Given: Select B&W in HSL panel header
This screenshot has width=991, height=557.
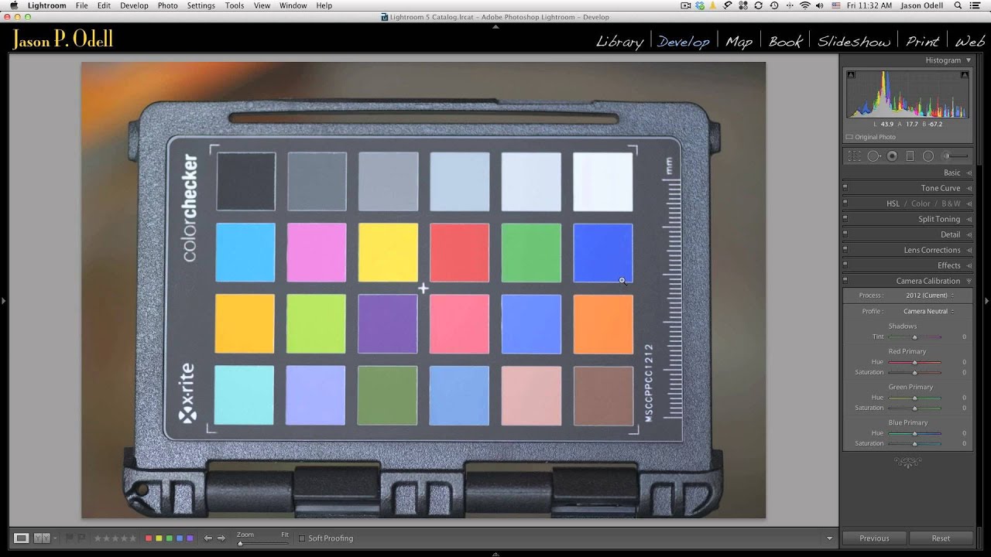Looking at the screenshot, I should pyautogui.click(x=951, y=203).
